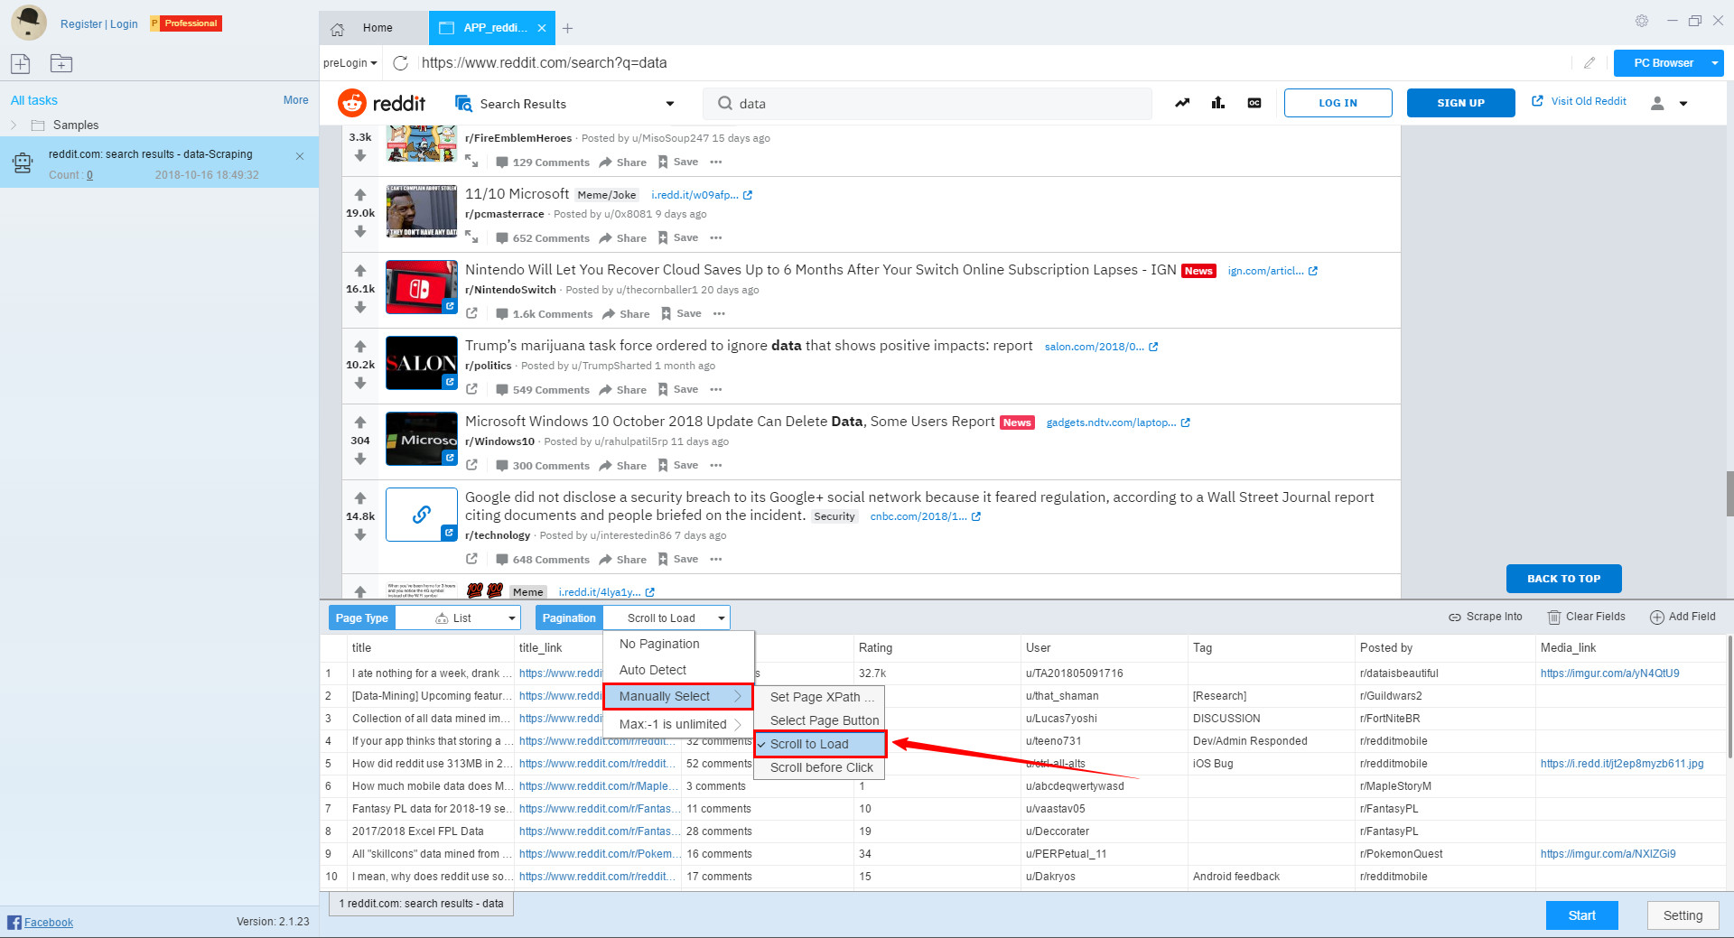Reload the page with the refresh icon
Screen dimensions: 1734x938
click(x=401, y=62)
